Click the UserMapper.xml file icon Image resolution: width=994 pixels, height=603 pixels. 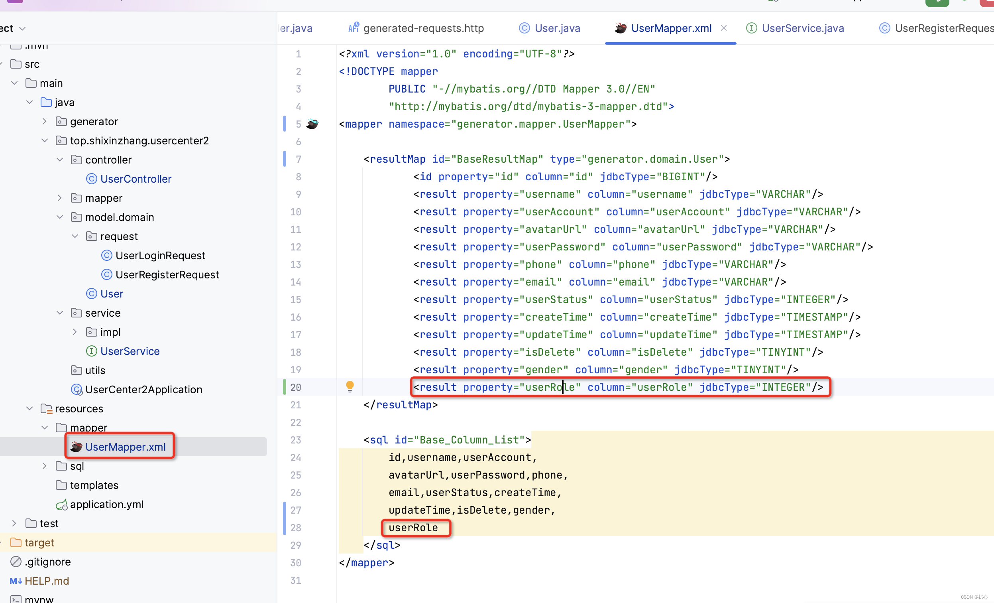click(x=76, y=447)
